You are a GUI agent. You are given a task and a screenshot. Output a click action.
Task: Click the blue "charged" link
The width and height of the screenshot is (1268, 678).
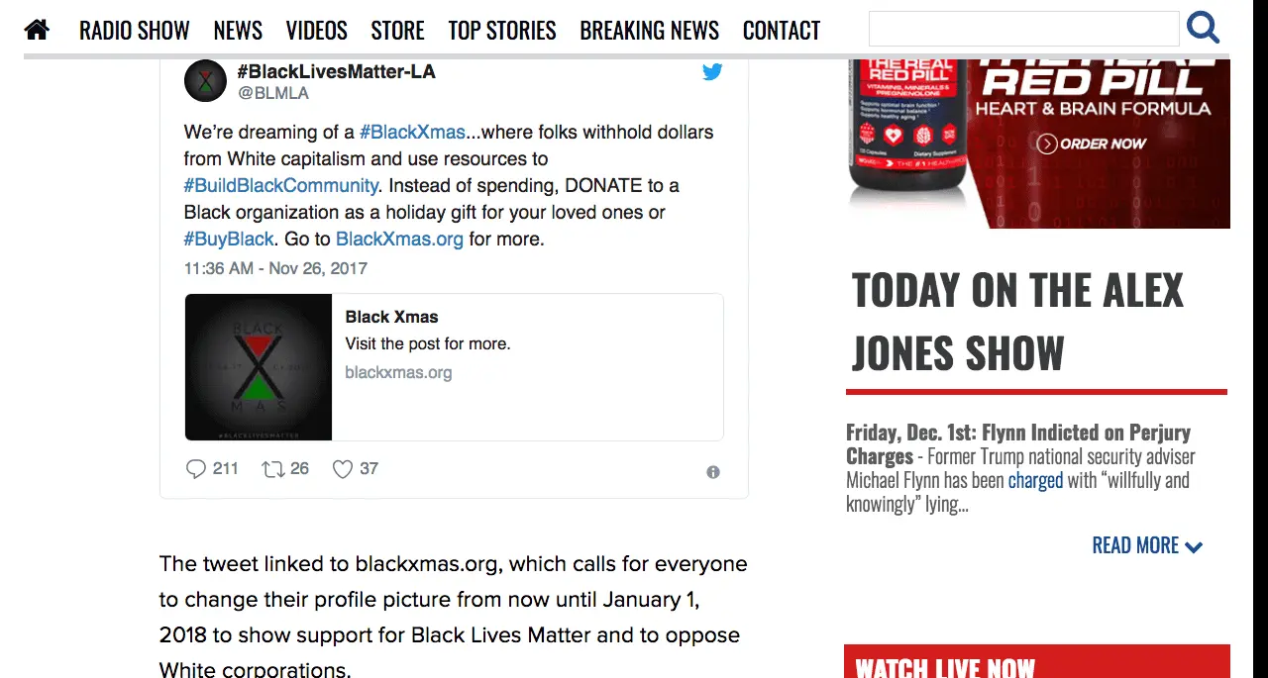(x=1035, y=480)
